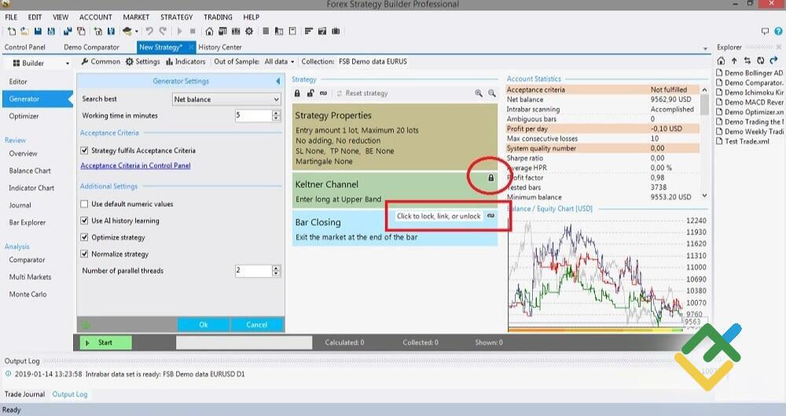Expand the Out of Sample All data dropdown

(279, 61)
